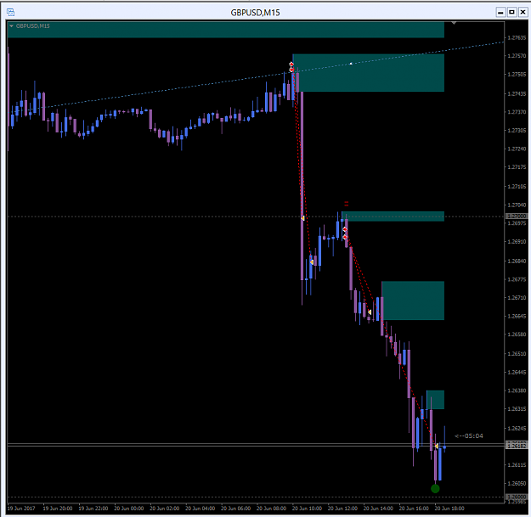Click the 20 Jun 10:00 time label
Image resolution: width=531 pixels, height=517 pixels.
(x=307, y=509)
